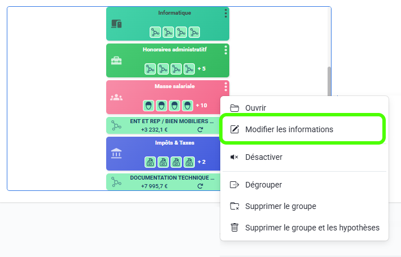Select Ouvrir from the context menu
Viewport: 401px width, 257px height.
[255, 108]
